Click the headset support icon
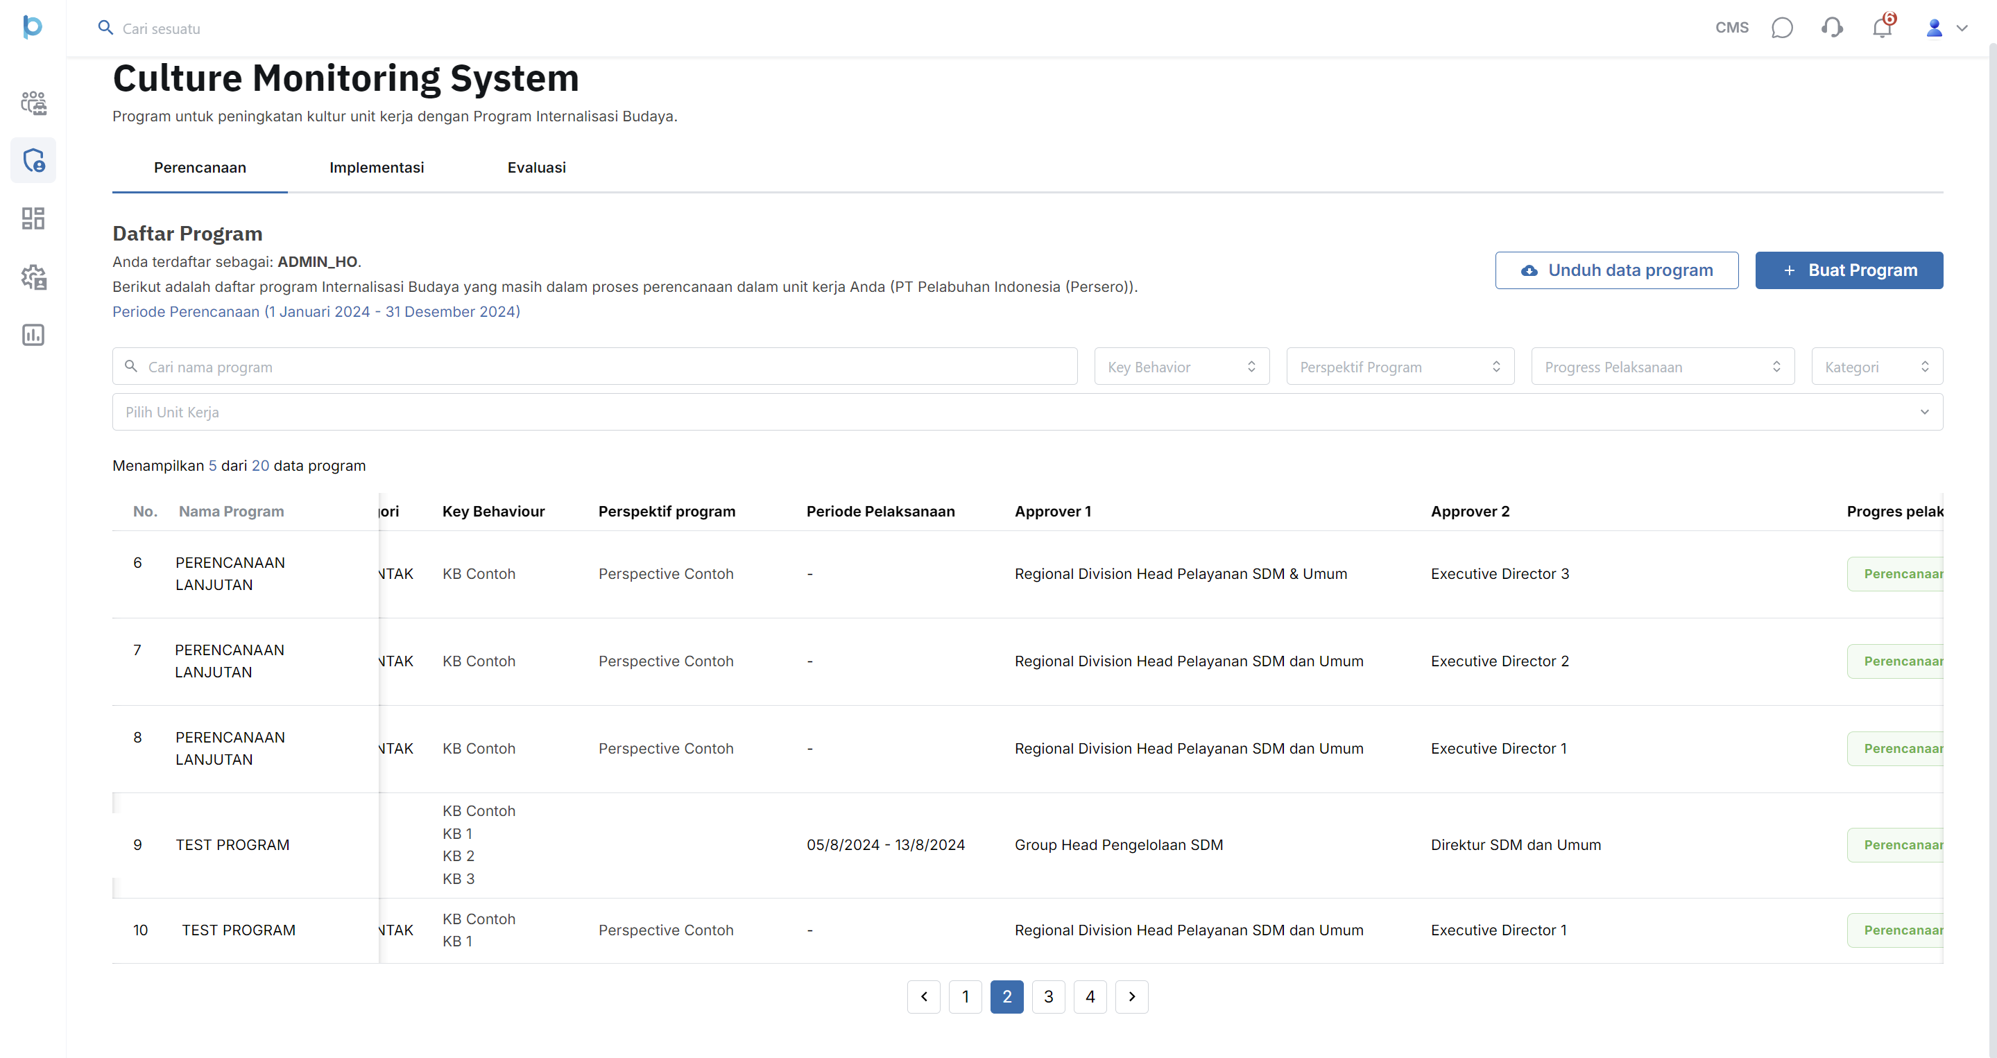Image resolution: width=1997 pixels, height=1058 pixels. [x=1831, y=28]
